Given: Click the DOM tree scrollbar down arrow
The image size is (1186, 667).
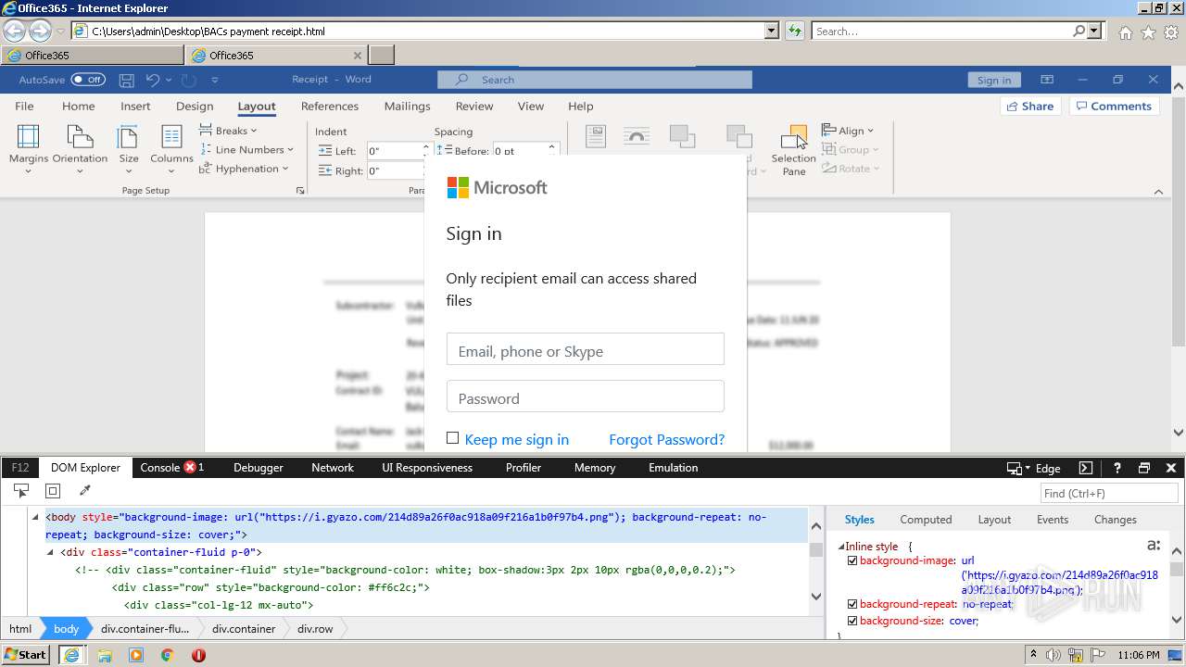Looking at the screenshot, I should [x=816, y=597].
